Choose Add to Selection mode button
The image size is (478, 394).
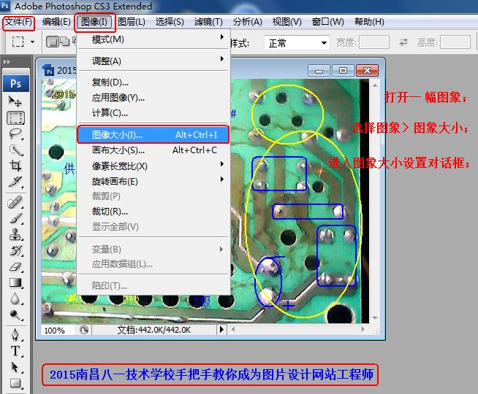click(x=65, y=42)
